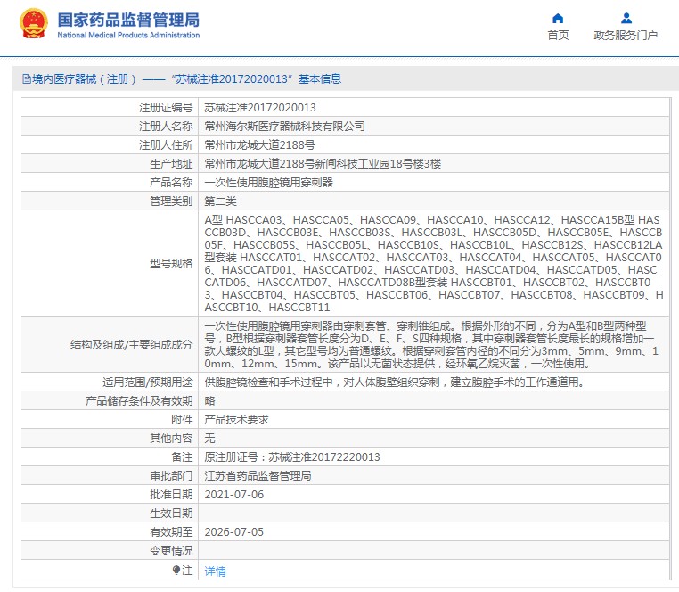679x592 pixels.
Task: Click registration number 苏械注准20172020013 value
Action: (x=249, y=107)
